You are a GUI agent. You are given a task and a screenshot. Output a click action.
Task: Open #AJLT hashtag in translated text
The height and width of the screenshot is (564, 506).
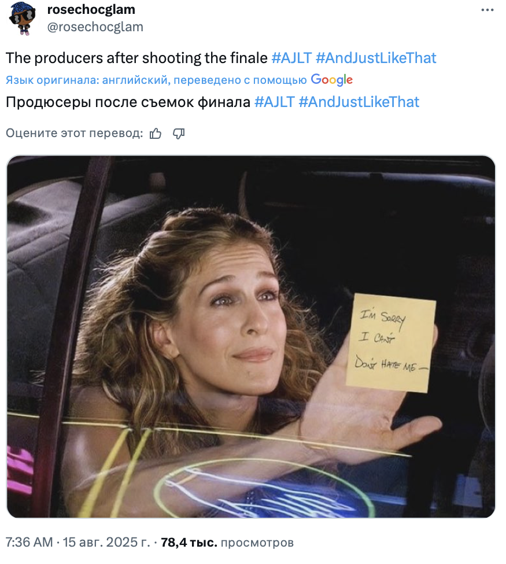(275, 102)
